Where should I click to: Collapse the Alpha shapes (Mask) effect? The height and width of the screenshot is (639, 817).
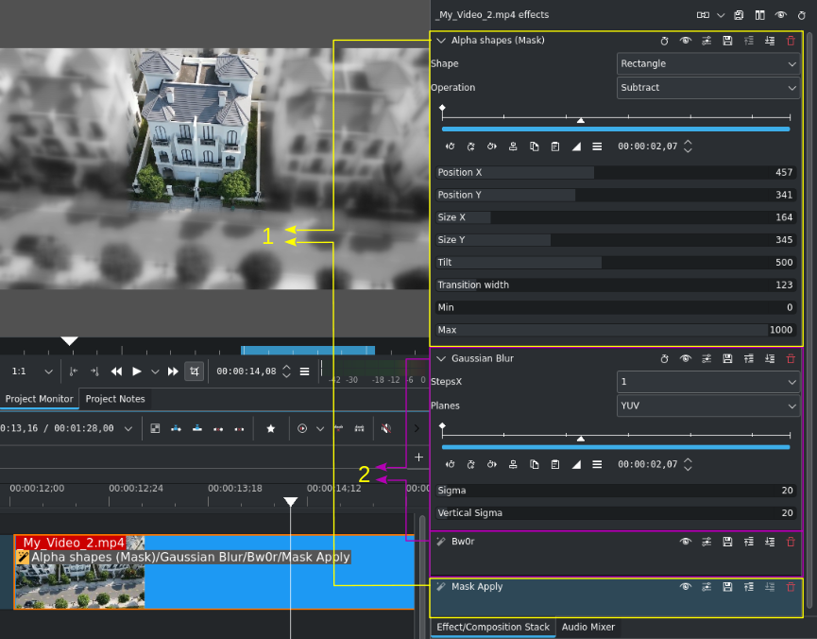[441, 41]
